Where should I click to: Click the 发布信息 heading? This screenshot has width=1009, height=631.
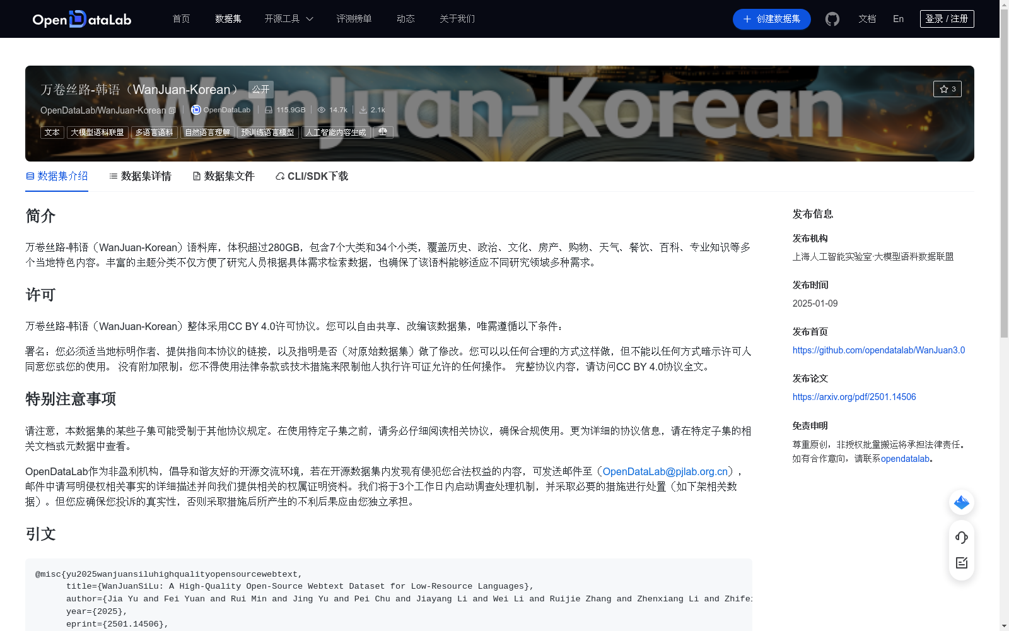[x=813, y=214]
